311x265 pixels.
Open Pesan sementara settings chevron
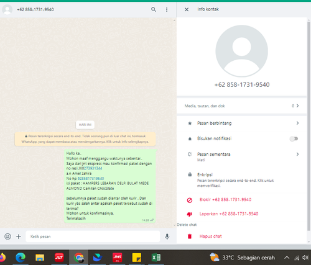[297, 154]
